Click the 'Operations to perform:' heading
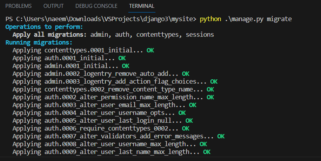This screenshot has height=161, width=321. point(44,27)
